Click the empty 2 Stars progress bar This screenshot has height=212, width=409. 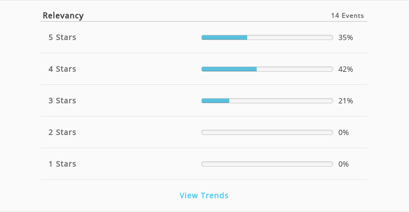pos(267,132)
